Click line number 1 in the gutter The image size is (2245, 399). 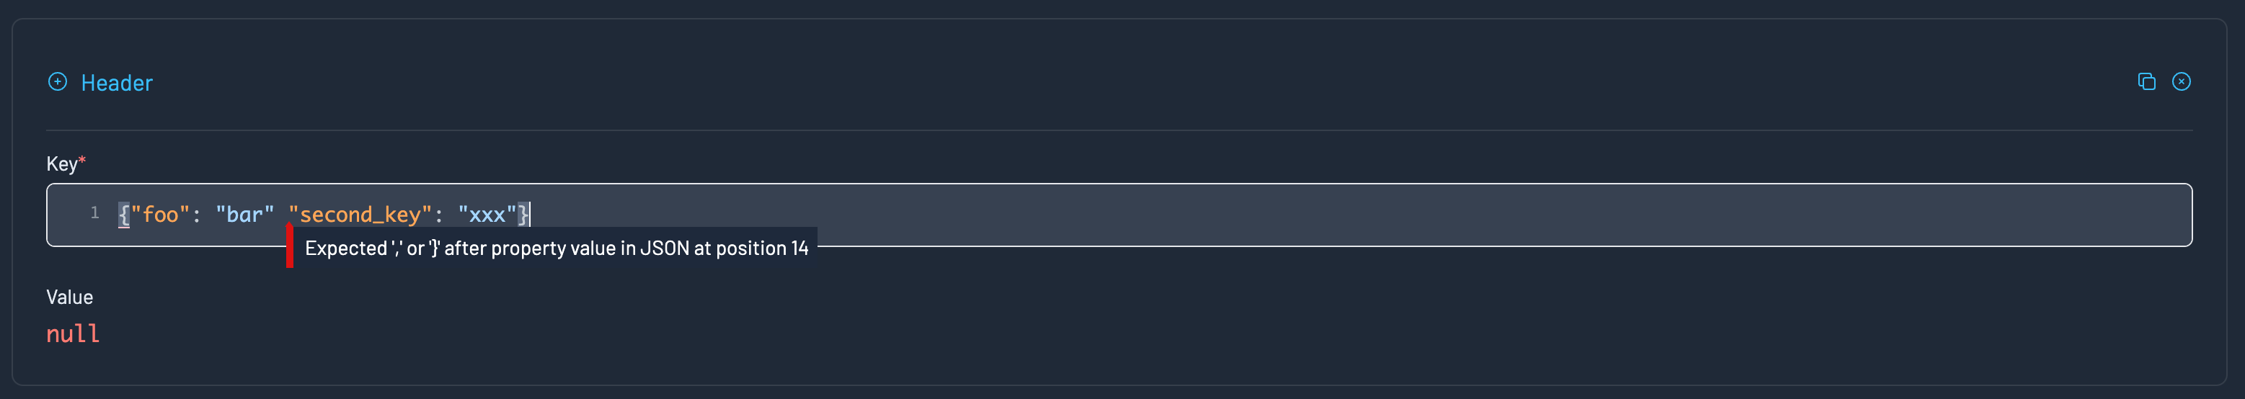(x=94, y=213)
